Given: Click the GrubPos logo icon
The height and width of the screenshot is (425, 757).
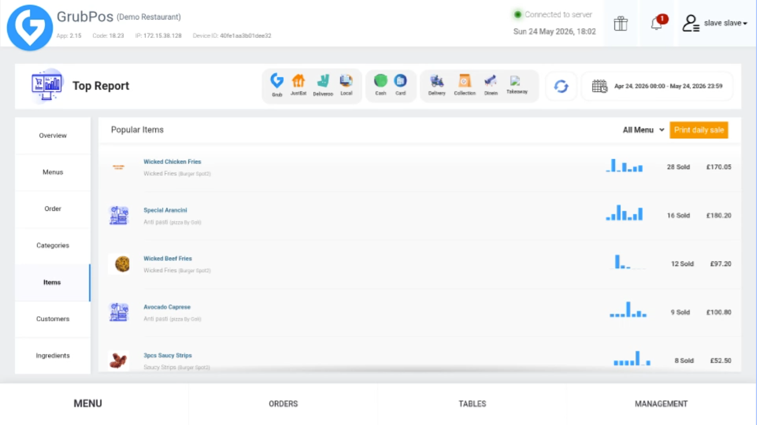Looking at the screenshot, I should 30,27.
